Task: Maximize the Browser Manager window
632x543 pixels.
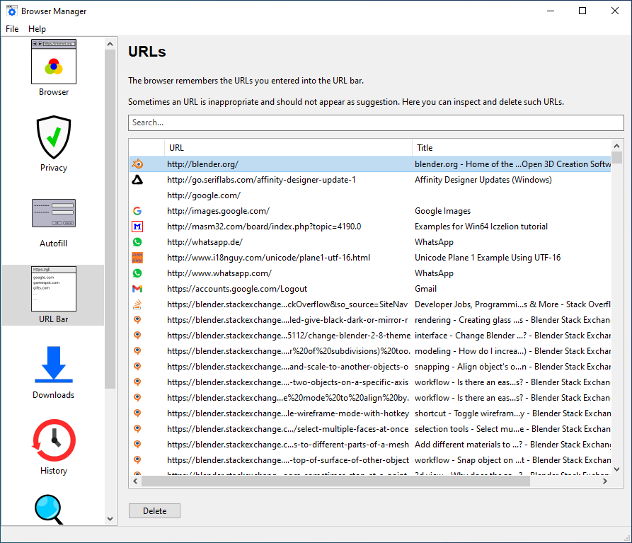Action: tap(582, 11)
